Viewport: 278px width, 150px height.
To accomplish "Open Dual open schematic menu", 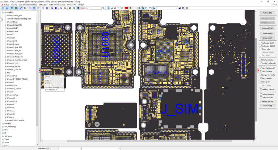I will tap(28, 5).
